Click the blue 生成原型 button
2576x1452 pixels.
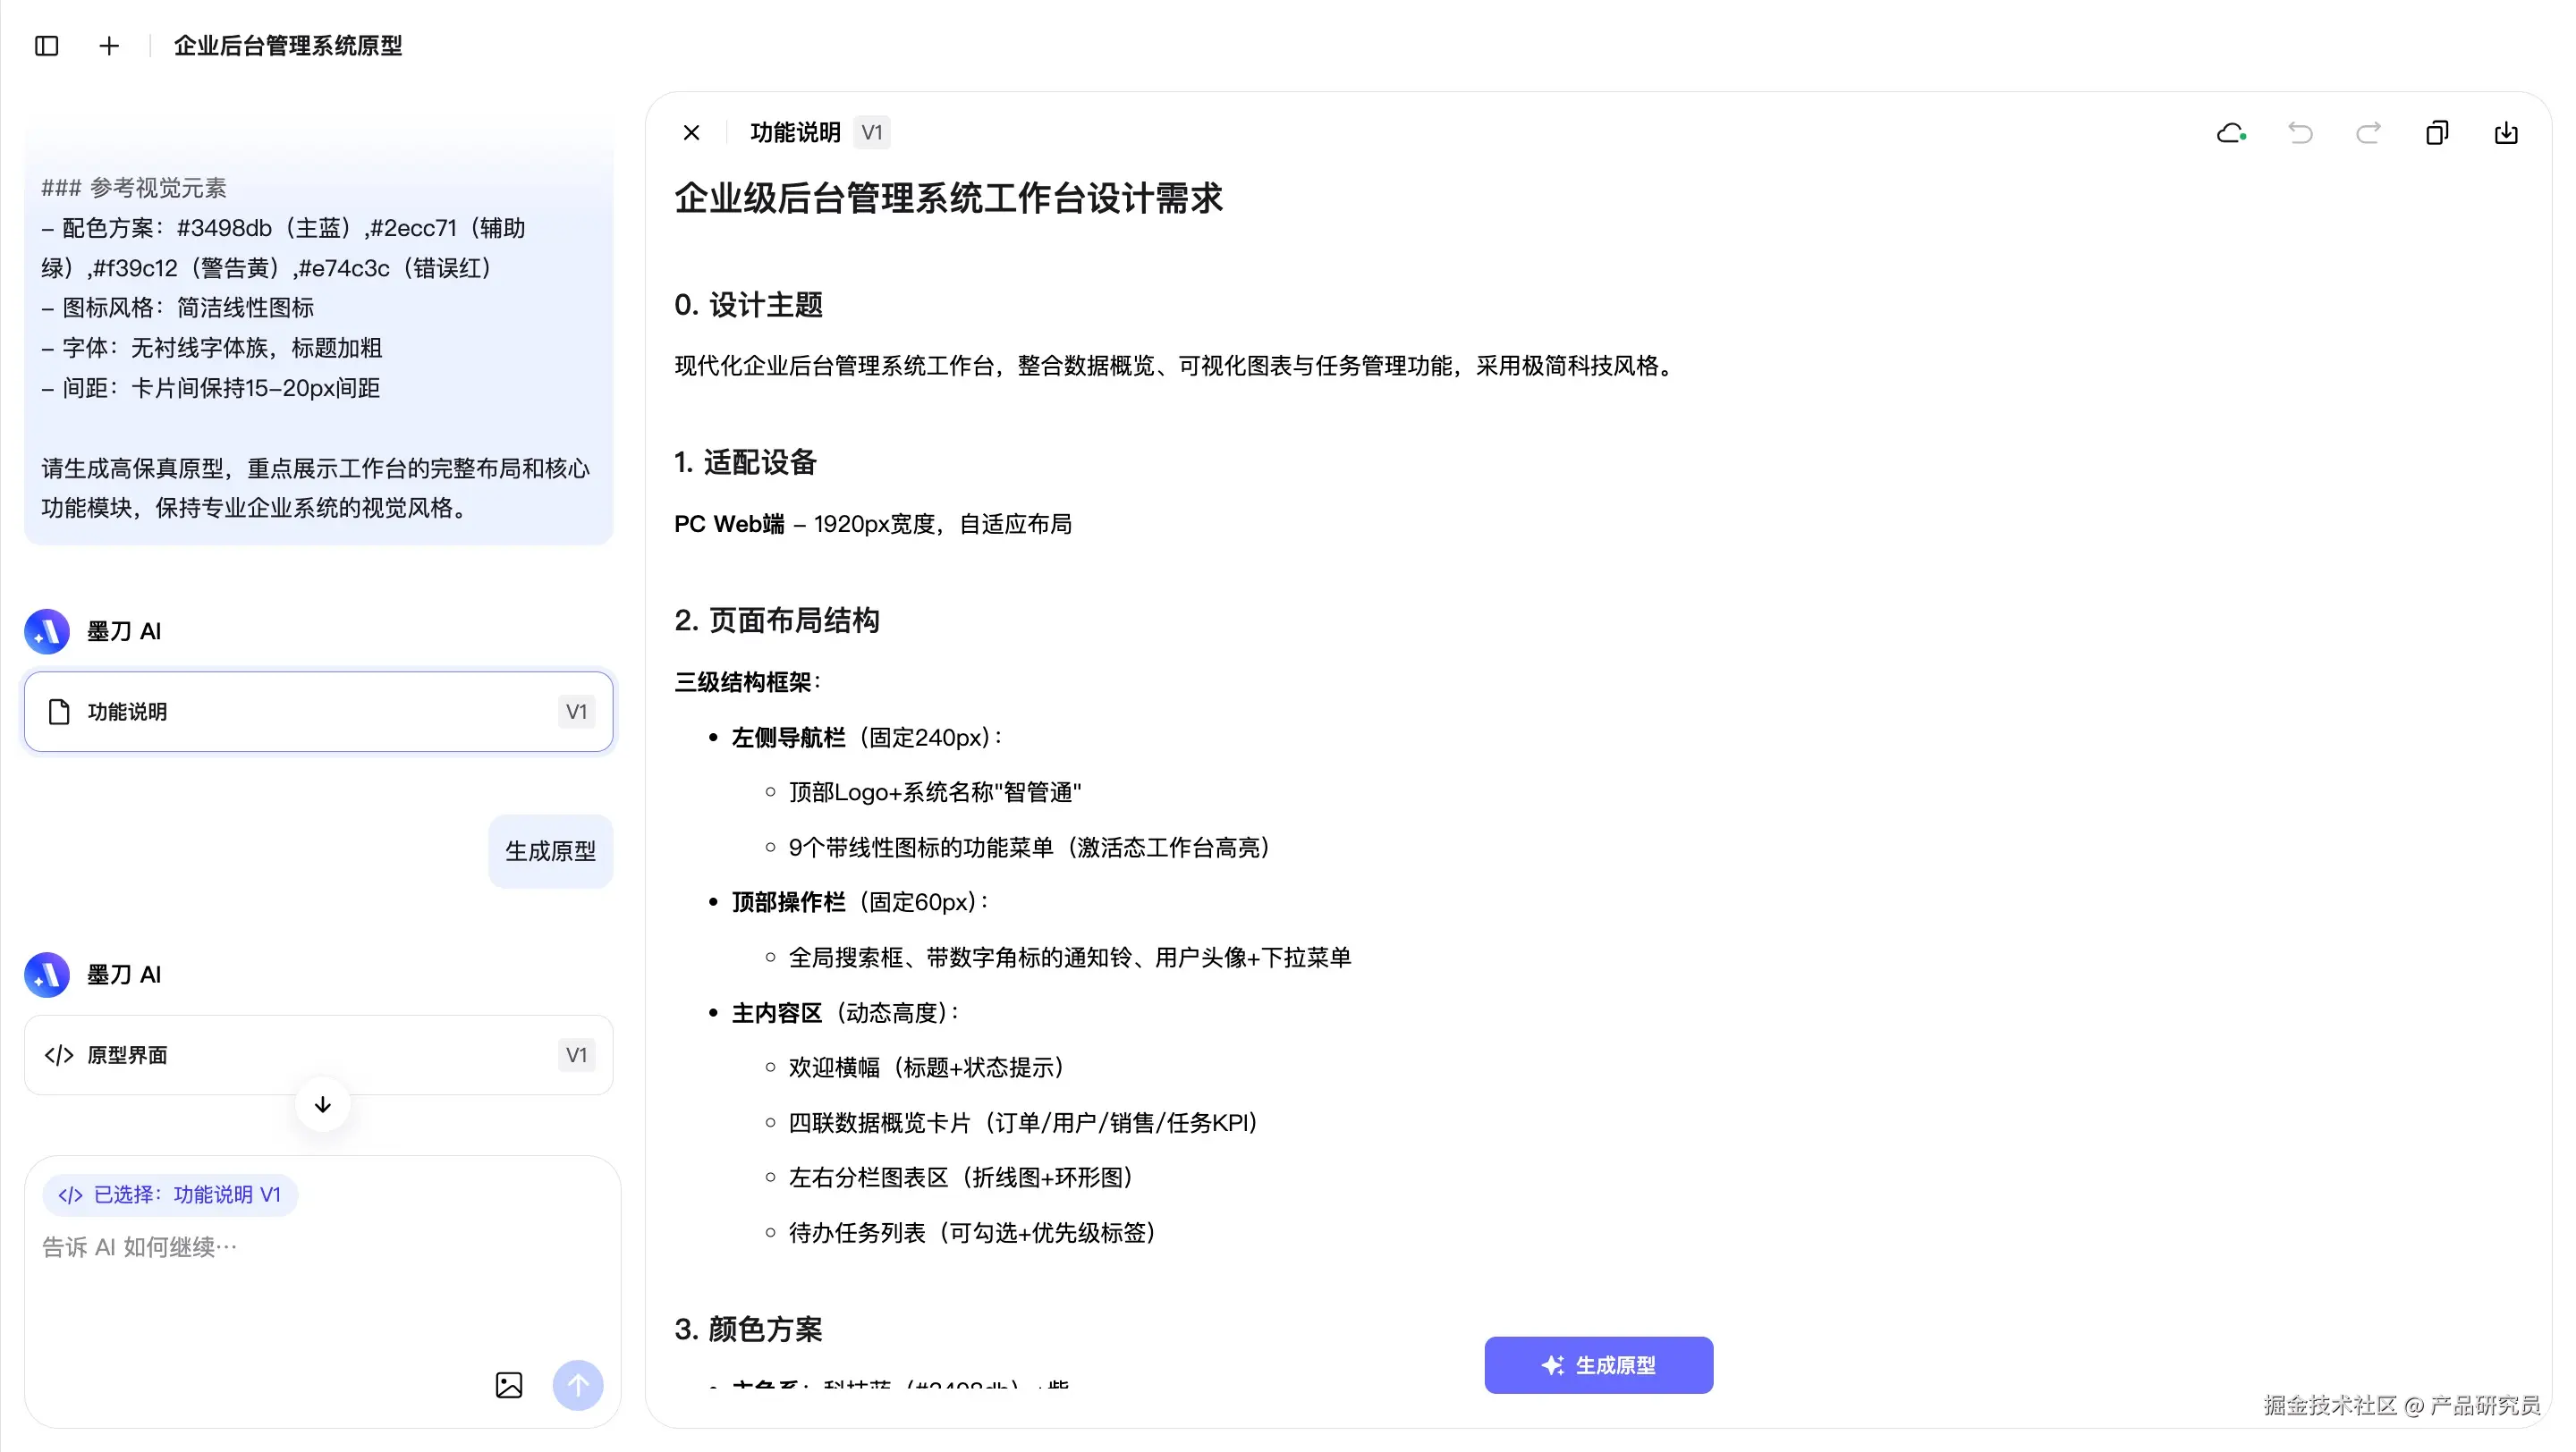[1598, 1365]
